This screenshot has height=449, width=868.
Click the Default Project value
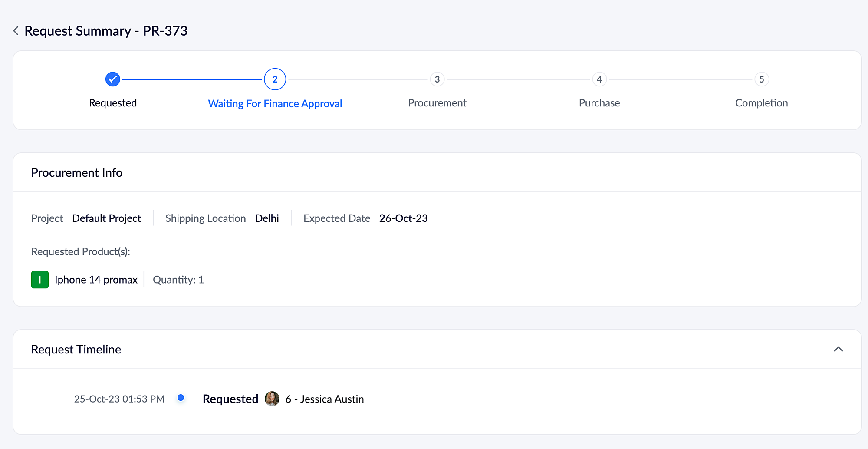click(x=106, y=218)
